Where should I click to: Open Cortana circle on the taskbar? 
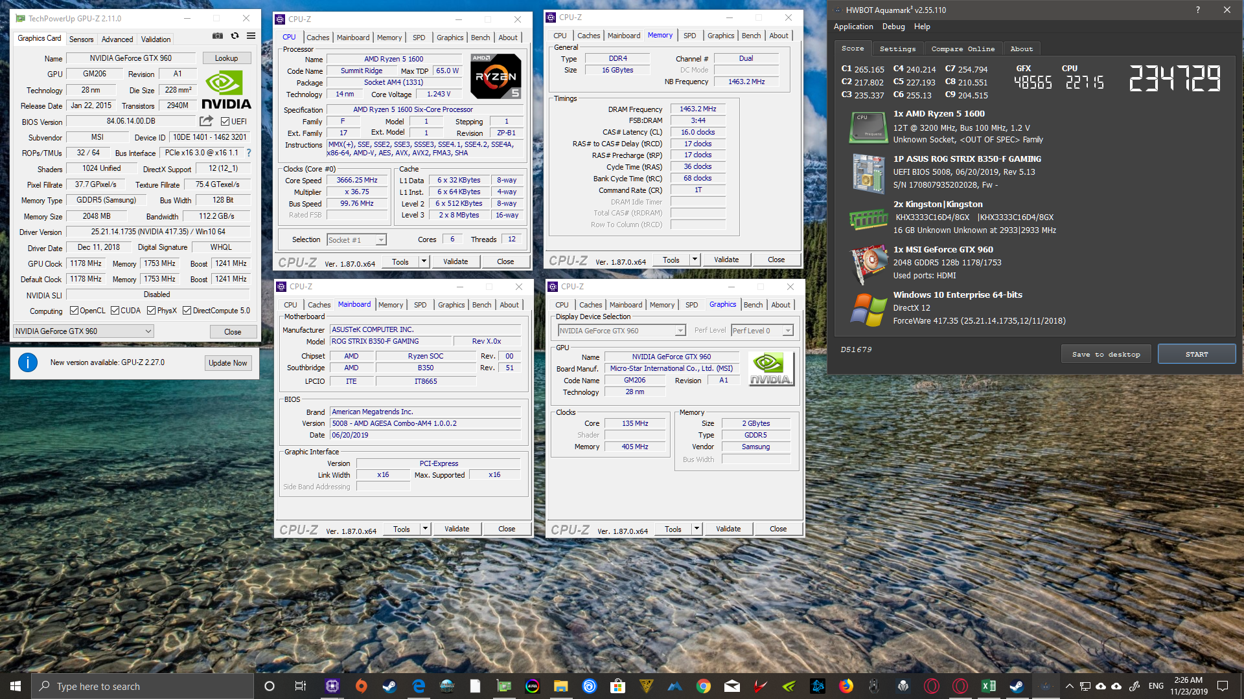270,686
